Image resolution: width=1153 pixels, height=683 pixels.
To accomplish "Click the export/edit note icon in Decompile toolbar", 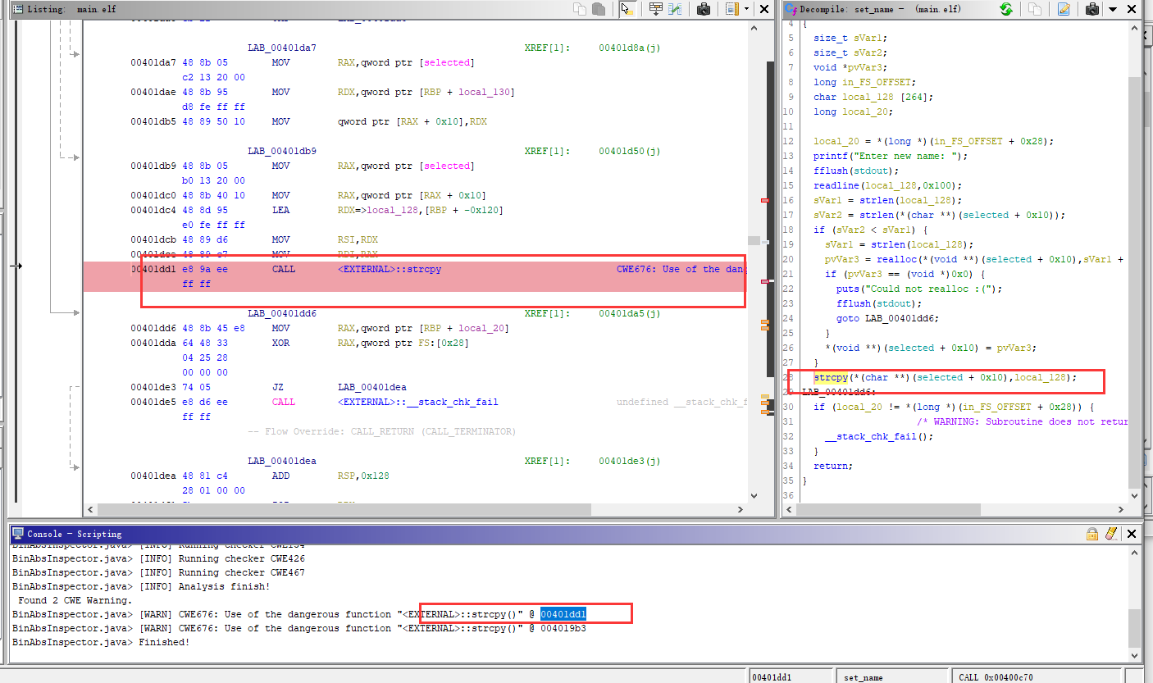I will click(1064, 9).
